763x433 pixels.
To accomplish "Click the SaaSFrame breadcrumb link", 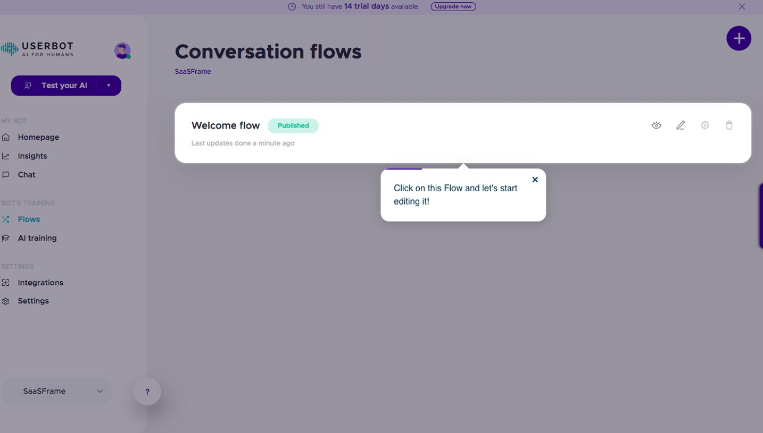I will (193, 71).
